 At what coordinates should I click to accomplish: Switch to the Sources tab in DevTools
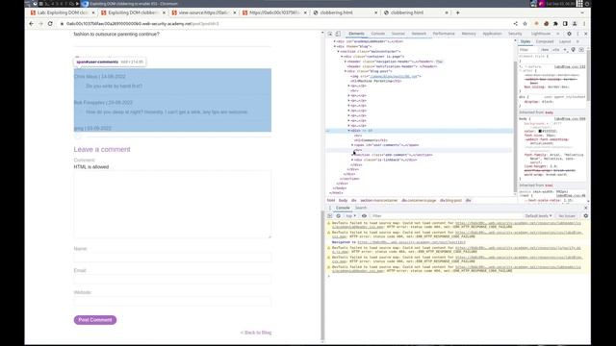pos(398,34)
